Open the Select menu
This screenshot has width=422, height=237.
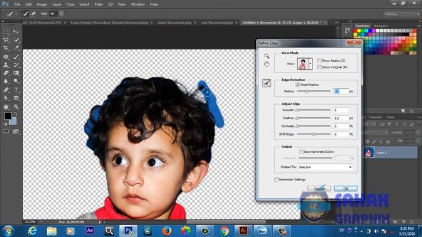pos(84,5)
